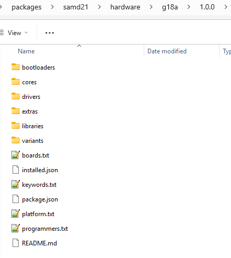This screenshot has width=231, height=258.
Task: Open the cores folder icon
Action: (16, 82)
